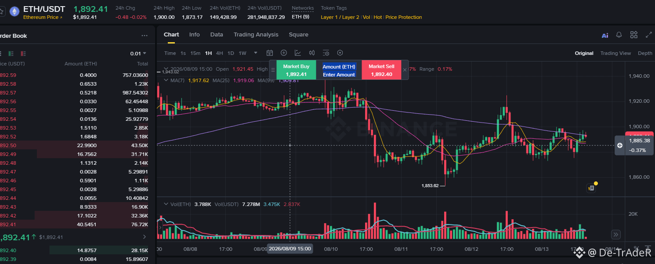Open the technical indicators icon

pos(298,53)
